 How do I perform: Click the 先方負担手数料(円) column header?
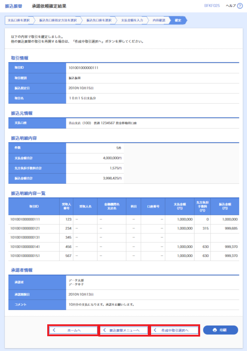[x=203, y=206]
